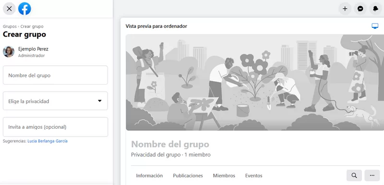Open the Facebook logo home icon
This screenshot has width=384, height=185.
(24, 9)
